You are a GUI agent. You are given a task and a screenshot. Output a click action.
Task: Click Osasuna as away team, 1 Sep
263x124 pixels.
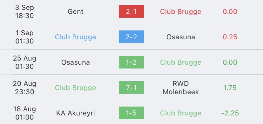point(181,37)
